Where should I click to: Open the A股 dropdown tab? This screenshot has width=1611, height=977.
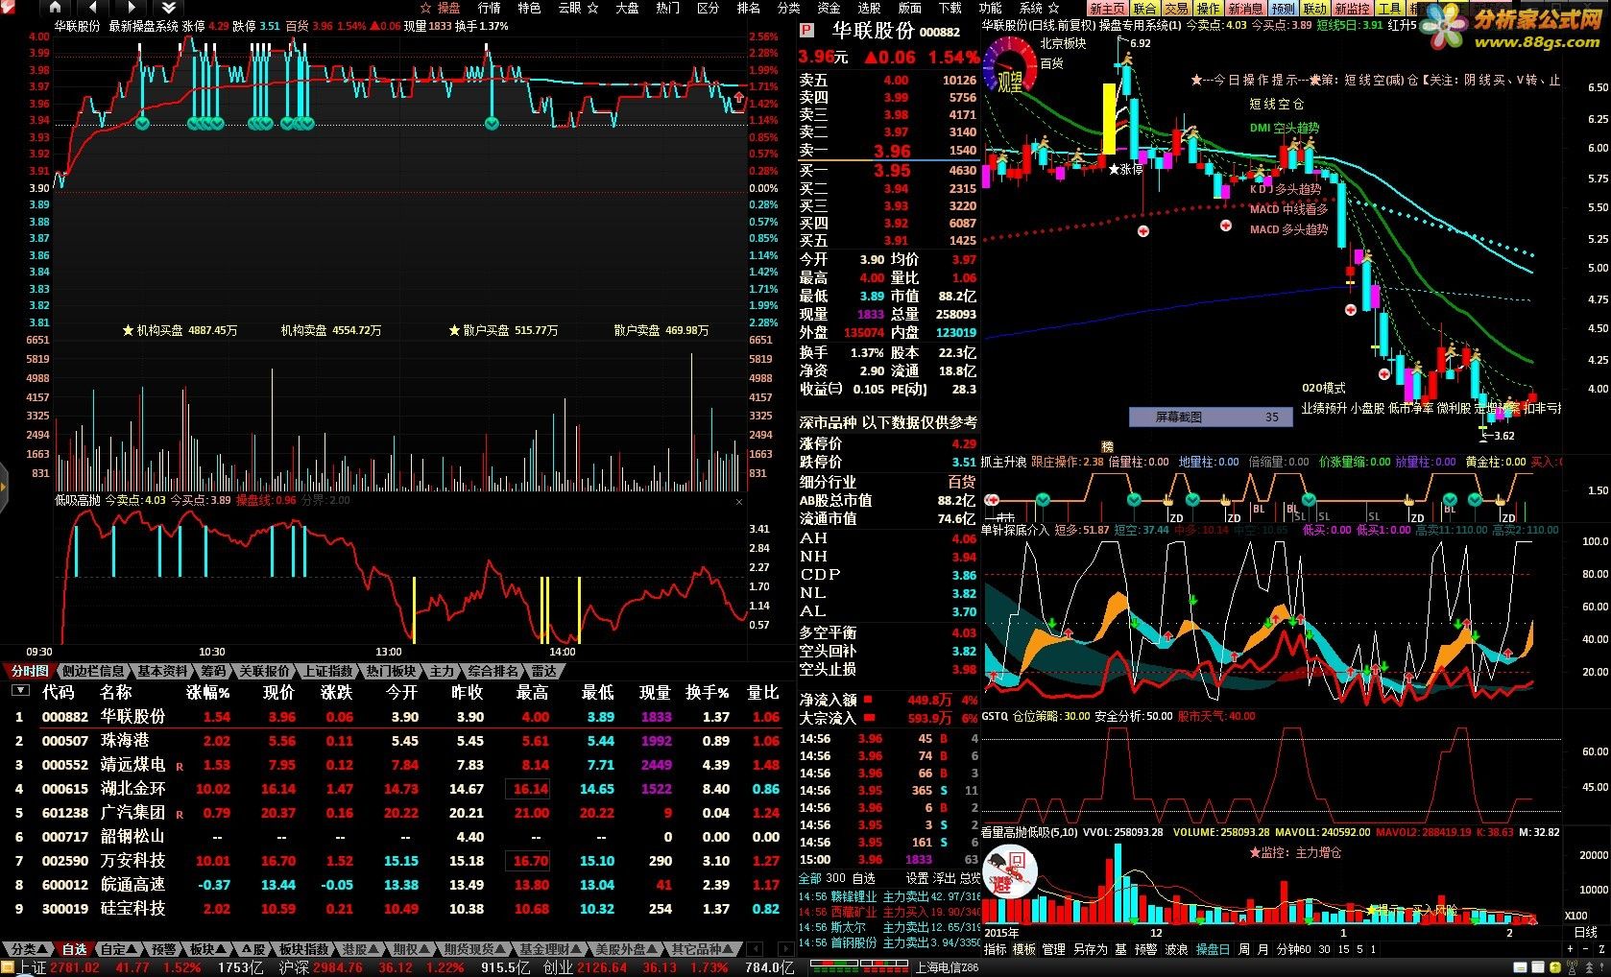pyautogui.click(x=252, y=949)
